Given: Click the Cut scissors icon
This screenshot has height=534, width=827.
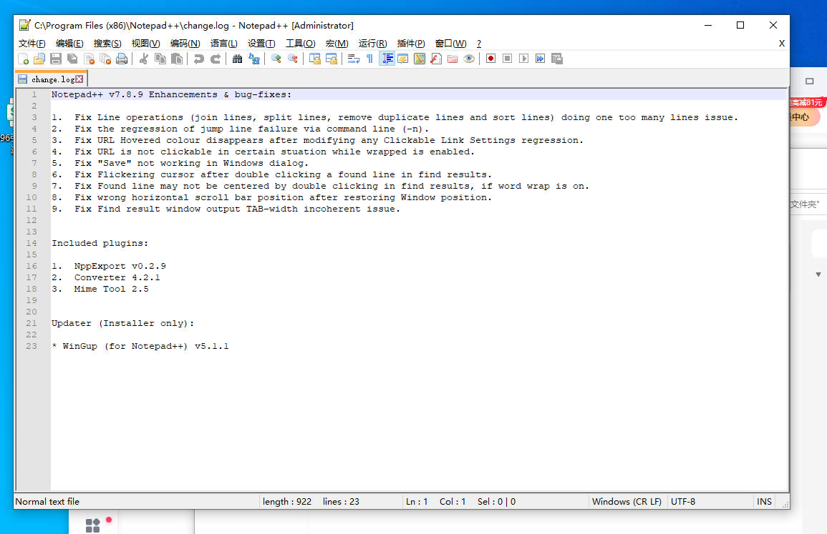Looking at the screenshot, I should pos(143,59).
